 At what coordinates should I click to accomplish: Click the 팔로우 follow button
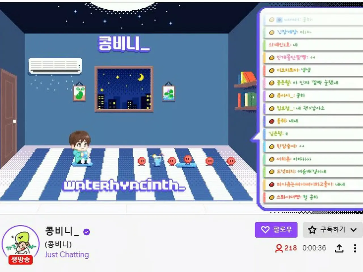click(276, 229)
